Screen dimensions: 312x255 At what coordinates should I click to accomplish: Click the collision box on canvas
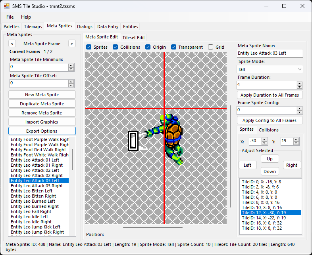133,141
